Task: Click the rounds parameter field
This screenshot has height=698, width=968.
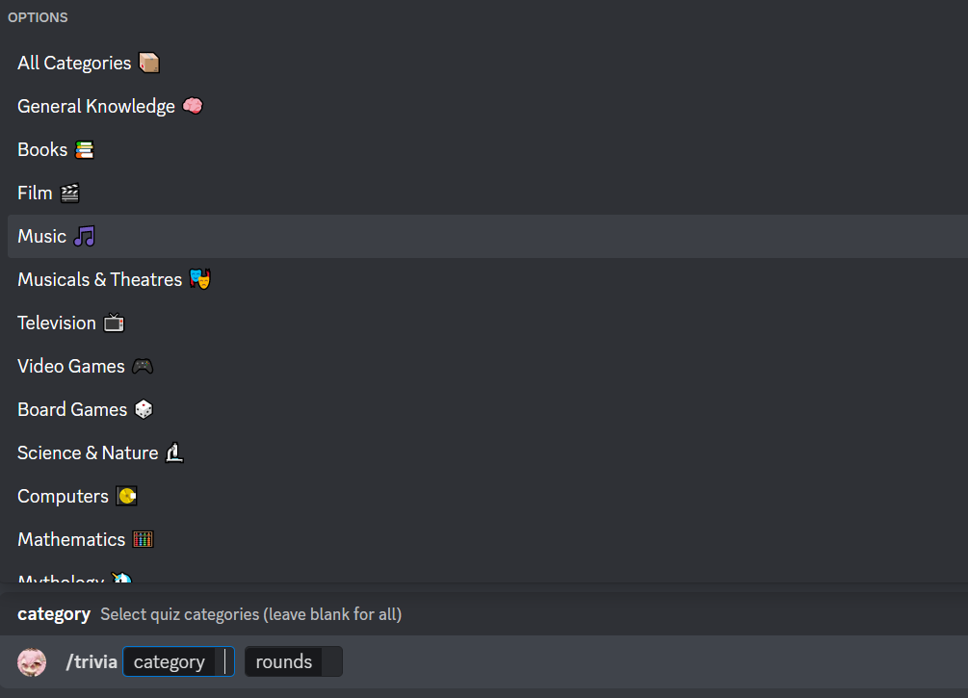Action: pos(293,661)
